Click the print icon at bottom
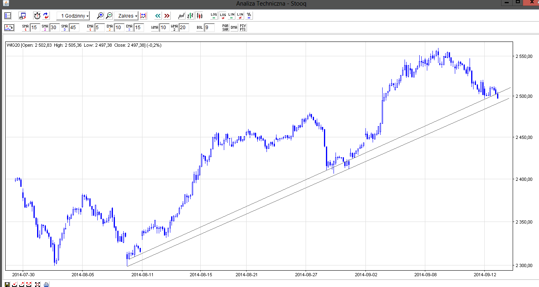Viewport: 539px width, 287px height. 46,284
